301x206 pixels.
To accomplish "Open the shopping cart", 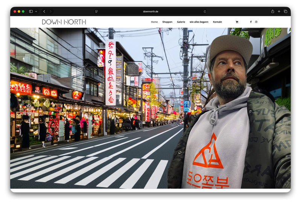I will (x=237, y=22).
